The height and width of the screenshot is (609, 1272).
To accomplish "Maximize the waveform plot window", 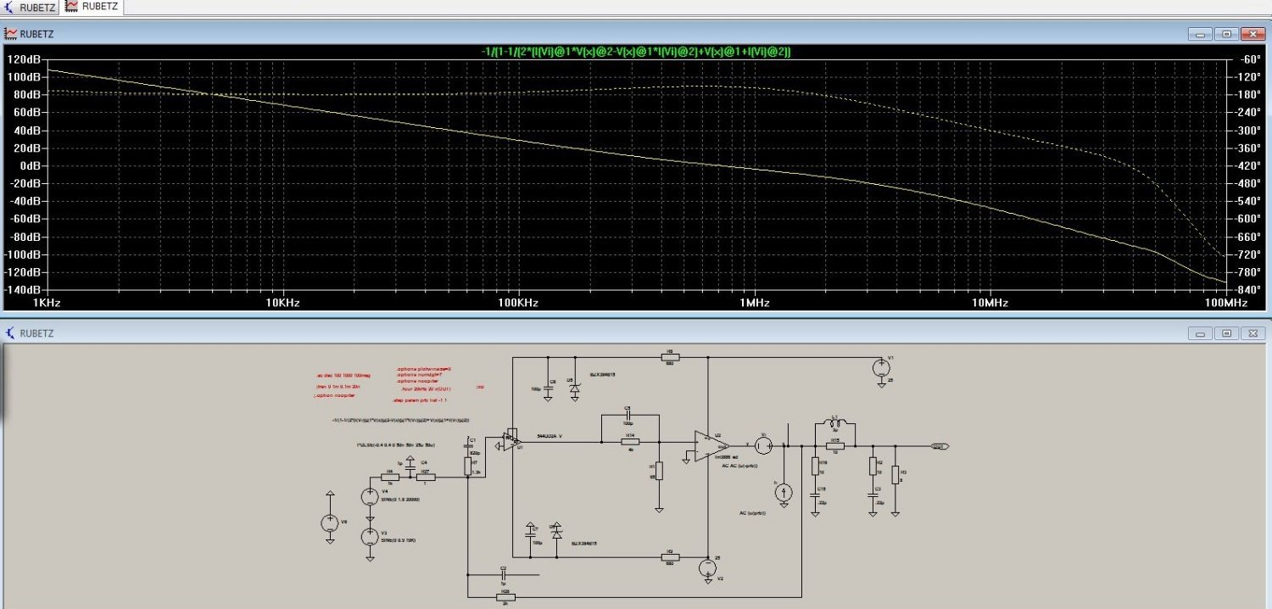I will [1226, 34].
